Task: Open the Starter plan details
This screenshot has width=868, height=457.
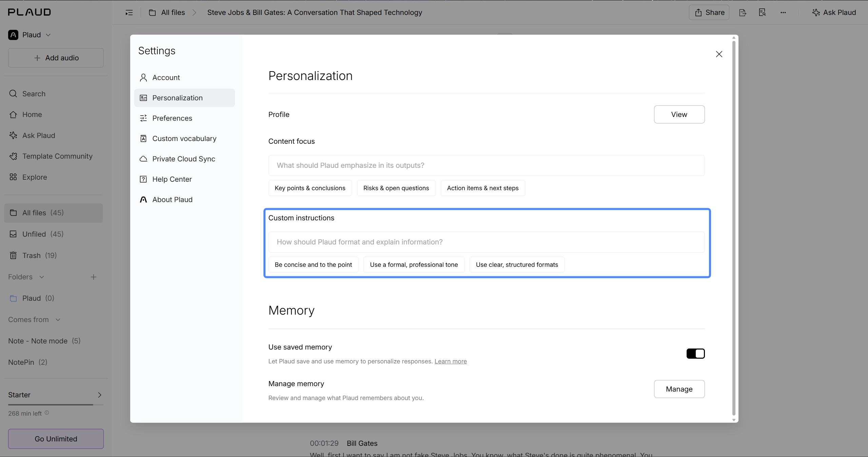Action: point(55,395)
